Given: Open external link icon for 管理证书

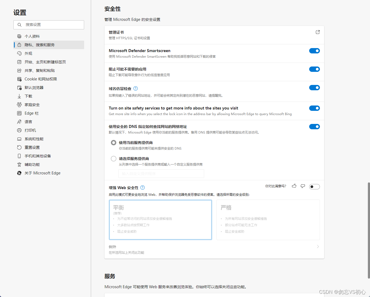Looking at the screenshot, I should 317,32.
